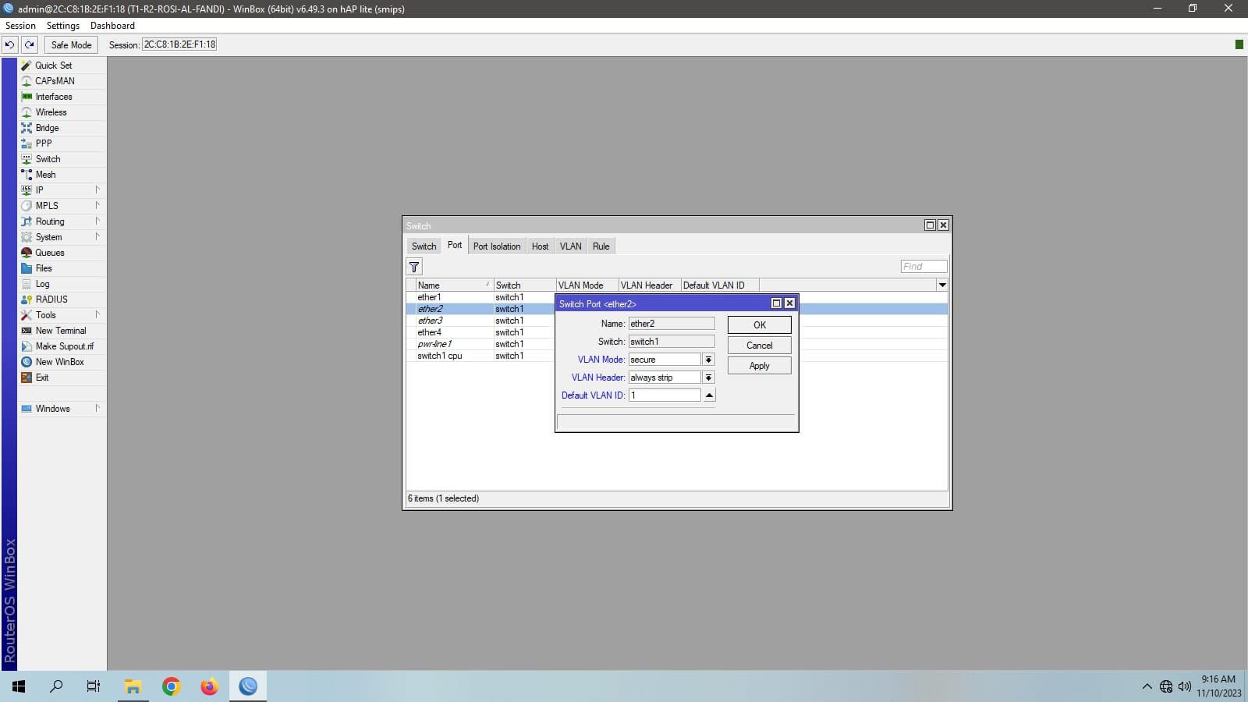This screenshot has height=702, width=1248.
Task: Open the Dashboard menu
Action: tap(112, 26)
